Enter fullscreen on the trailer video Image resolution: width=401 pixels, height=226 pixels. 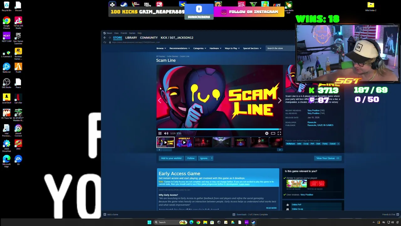279,133
